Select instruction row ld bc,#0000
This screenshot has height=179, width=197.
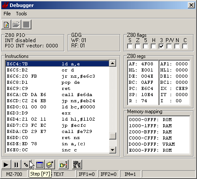[x=57, y=107]
